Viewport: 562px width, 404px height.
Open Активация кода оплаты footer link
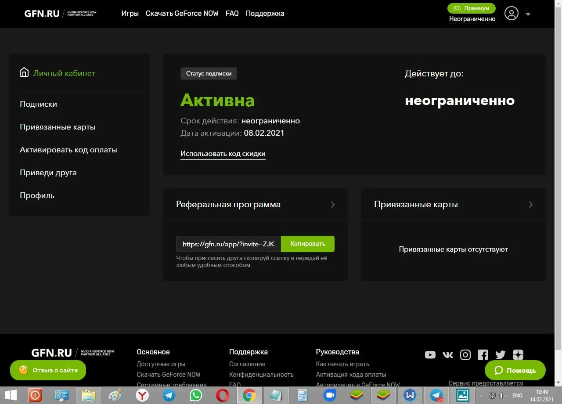351,375
